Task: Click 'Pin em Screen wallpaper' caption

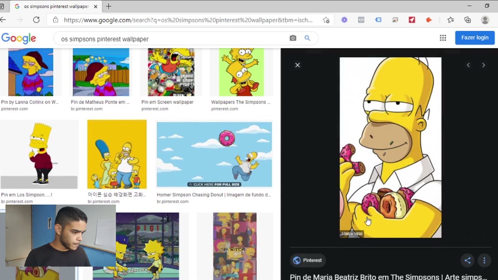Action: click(167, 102)
